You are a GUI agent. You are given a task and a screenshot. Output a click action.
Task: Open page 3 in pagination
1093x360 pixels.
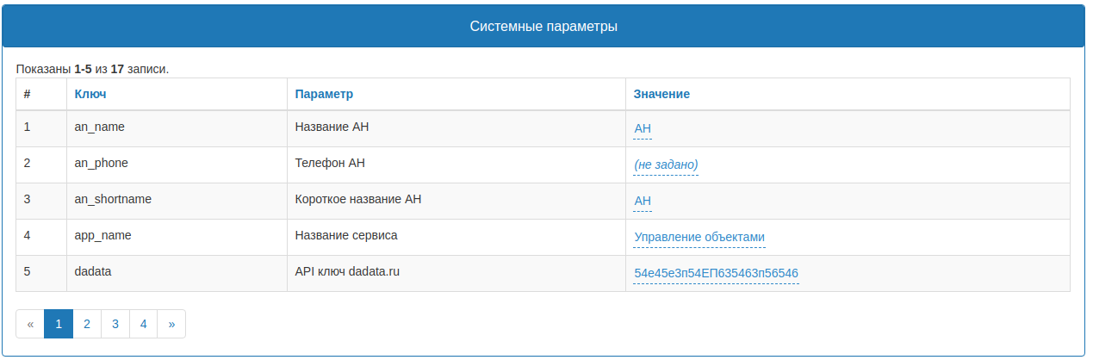point(115,324)
